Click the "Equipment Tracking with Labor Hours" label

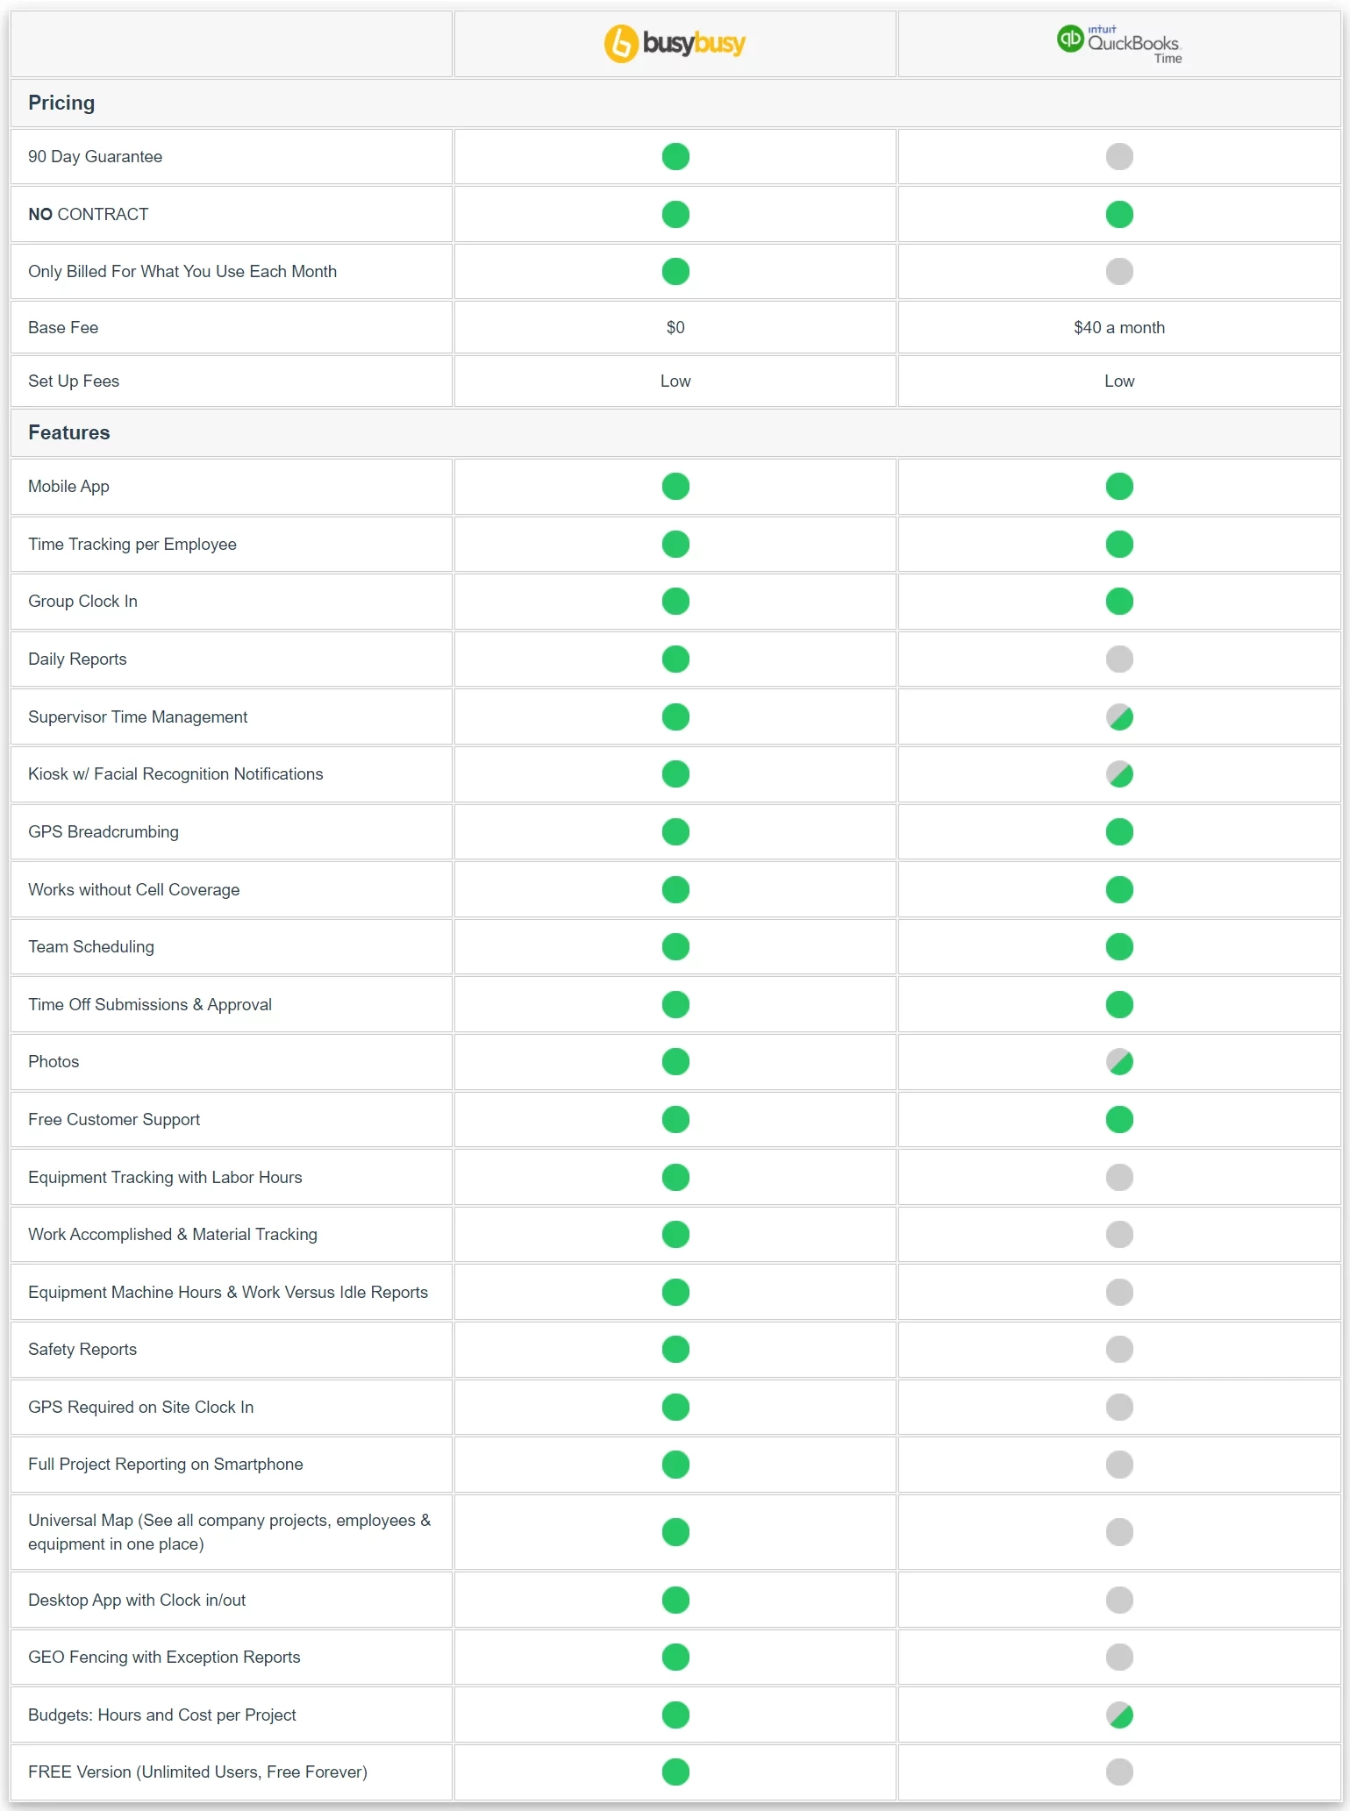(165, 1177)
